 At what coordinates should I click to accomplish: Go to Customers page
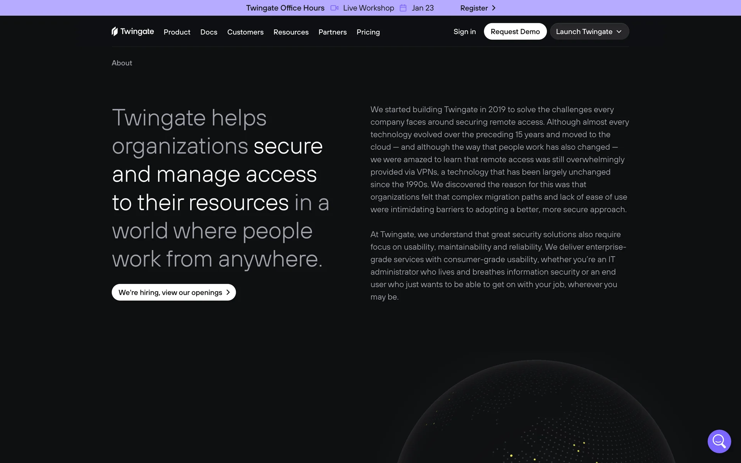pyautogui.click(x=245, y=32)
